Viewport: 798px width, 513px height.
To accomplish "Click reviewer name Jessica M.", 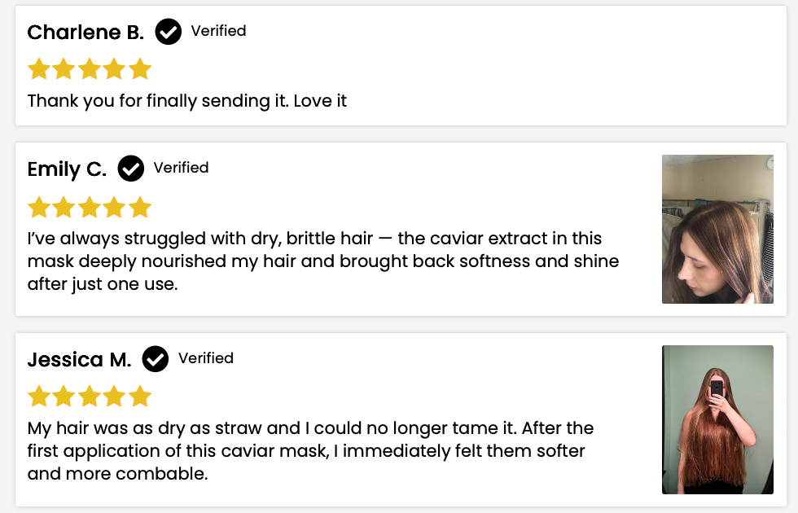I will 79,360.
